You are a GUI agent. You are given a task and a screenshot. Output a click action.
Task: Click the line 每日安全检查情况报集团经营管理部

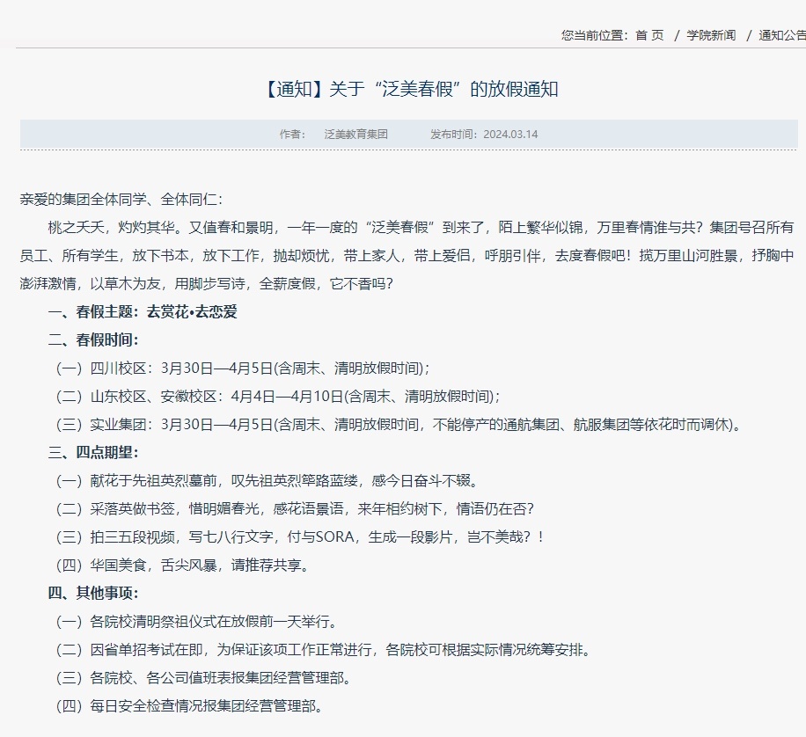[x=190, y=706]
